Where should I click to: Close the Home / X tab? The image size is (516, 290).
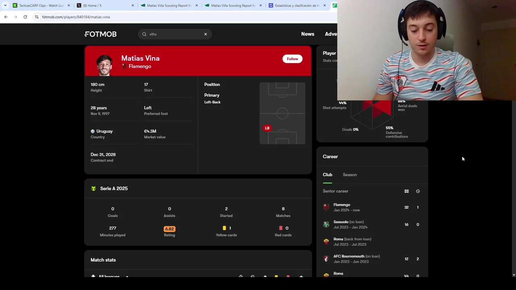133,6
